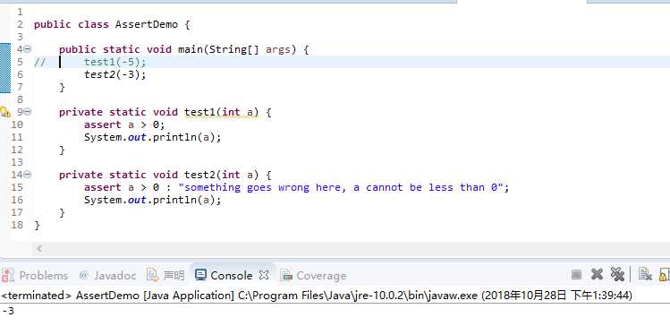Click System.out.println(a); on line 16
Image resolution: width=670 pixels, height=326 pixels.
[x=153, y=200]
